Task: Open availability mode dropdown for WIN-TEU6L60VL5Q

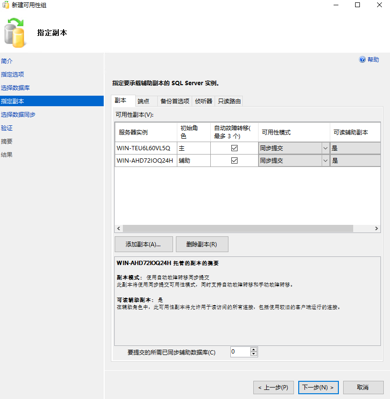Action: (x=325, y=148)
